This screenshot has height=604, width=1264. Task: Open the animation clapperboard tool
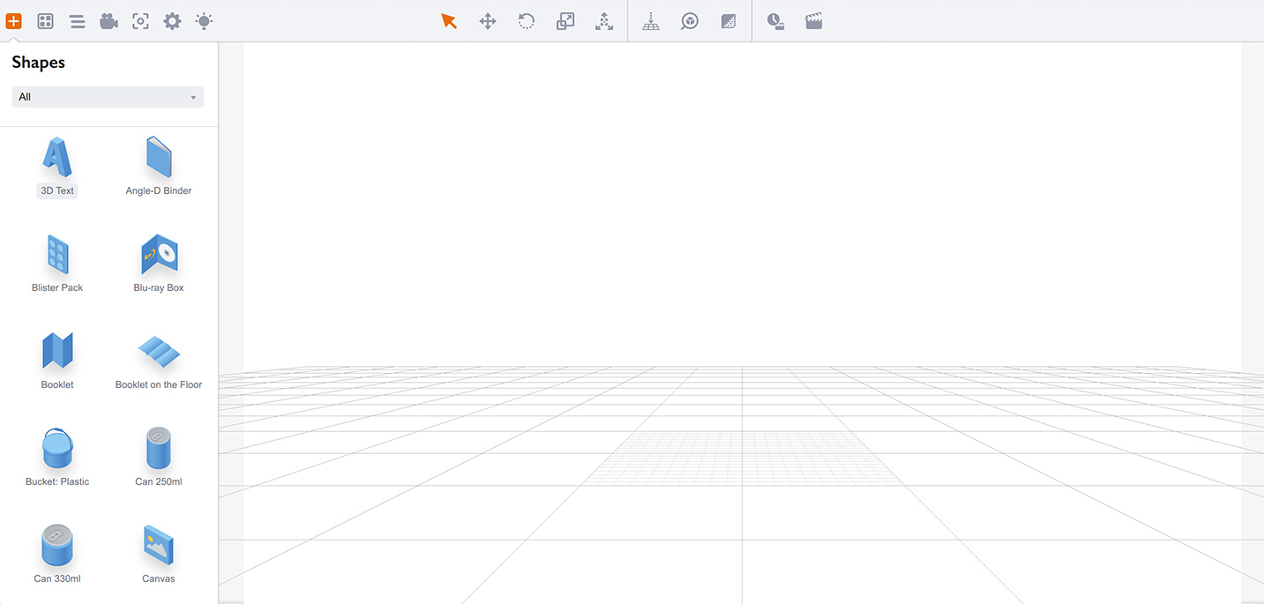tap(814, 20)
